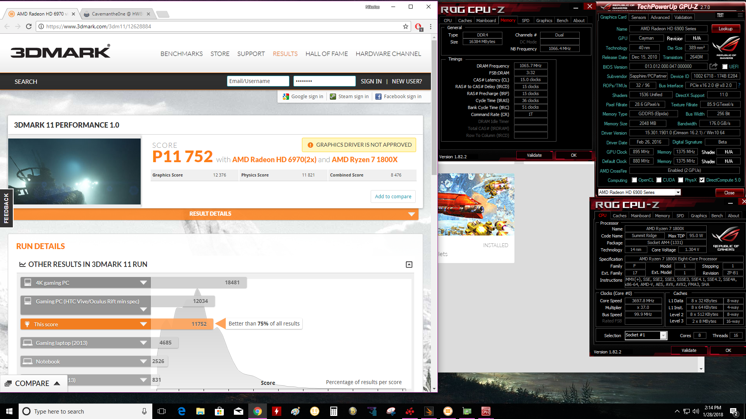
Task: Toggle the DirectCompute 5.0 checkbox
Action: tap(702, 180)
